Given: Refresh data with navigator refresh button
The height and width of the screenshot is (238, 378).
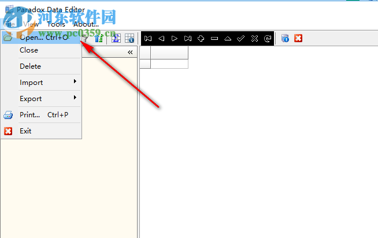Looking at the screenshot, I should (268, 38).
